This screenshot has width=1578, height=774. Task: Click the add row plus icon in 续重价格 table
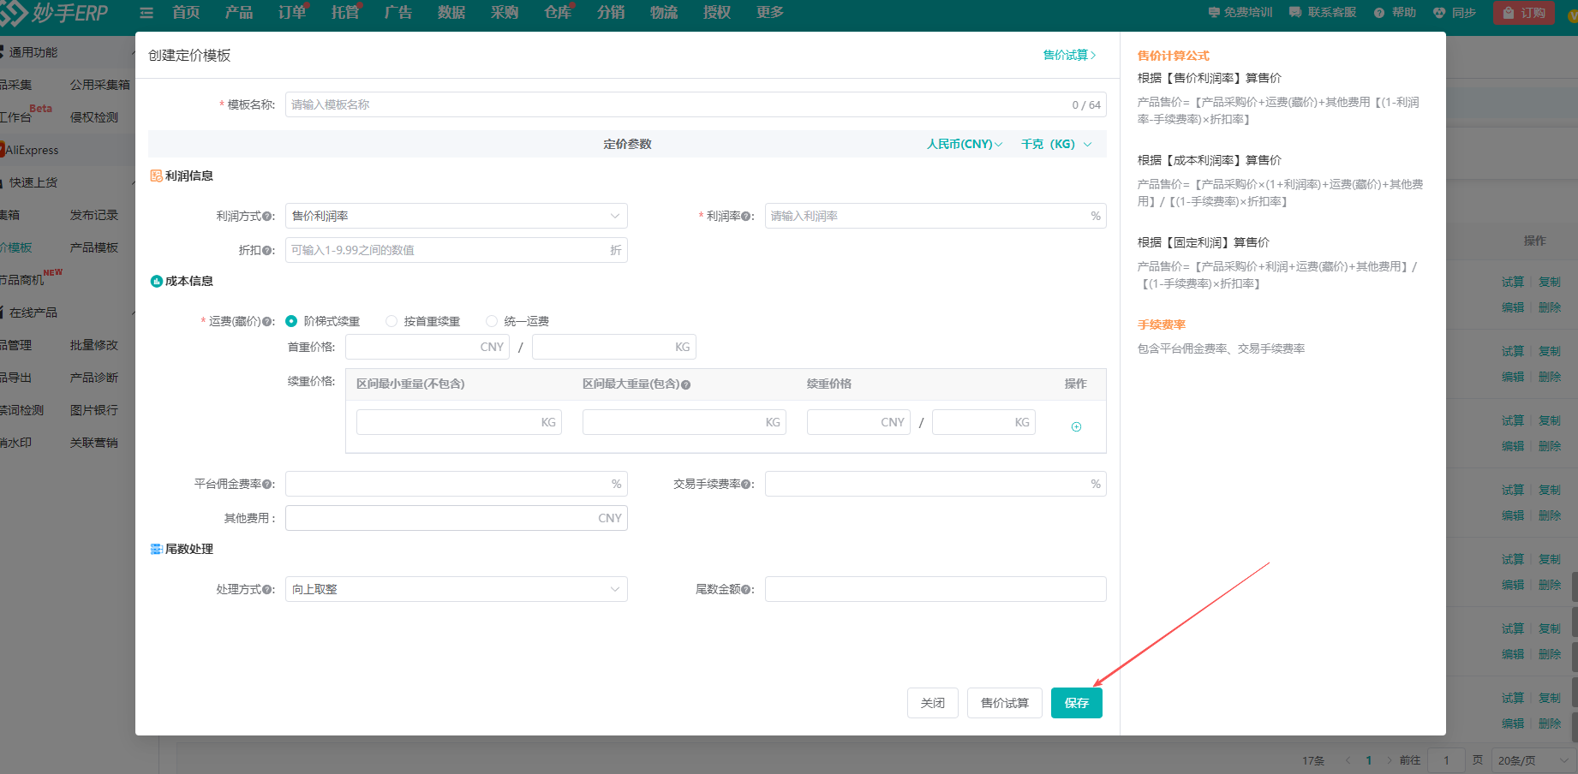point(1076,426)
